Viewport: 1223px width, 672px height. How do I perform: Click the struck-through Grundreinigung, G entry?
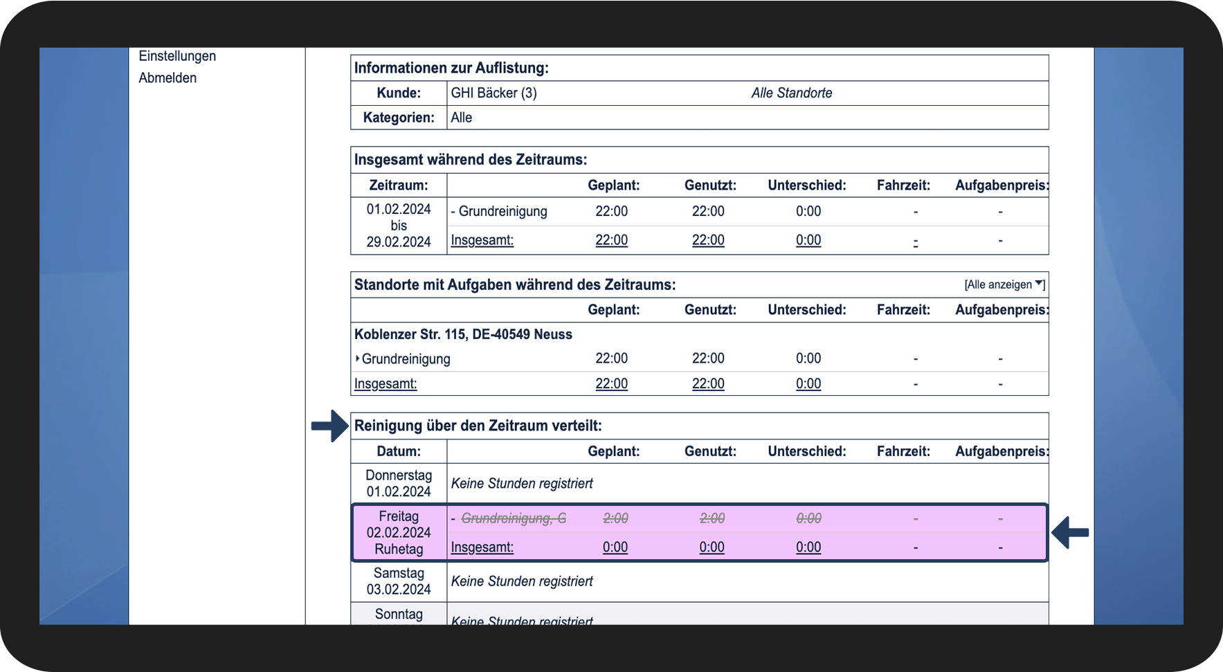coord(514,518)
